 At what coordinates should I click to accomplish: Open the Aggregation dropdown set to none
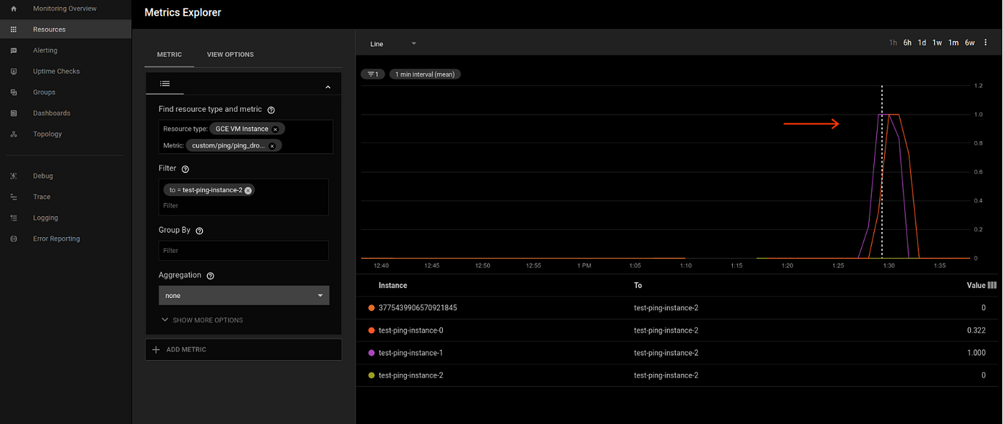tap(244, 295)
